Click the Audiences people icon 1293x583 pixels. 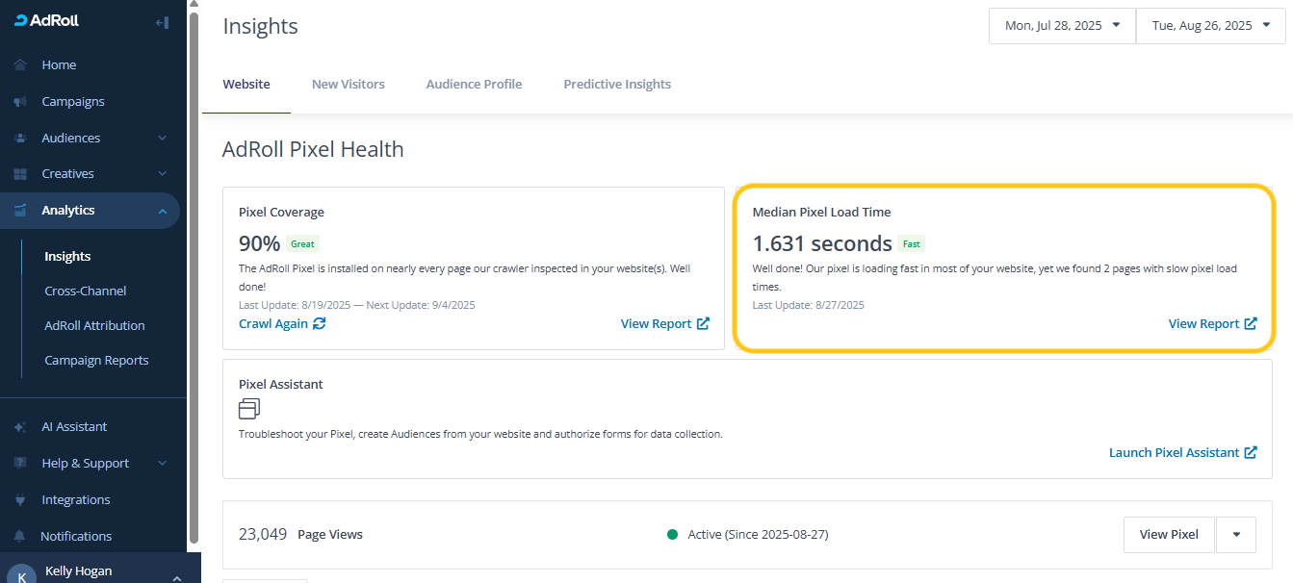[20, 139]
